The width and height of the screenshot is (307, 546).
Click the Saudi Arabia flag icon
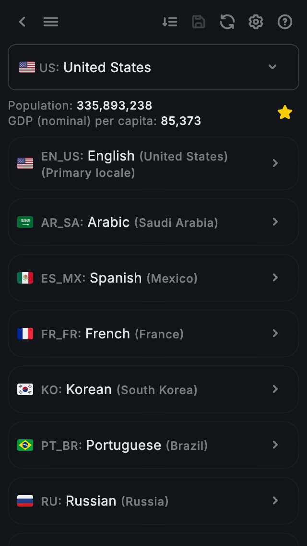point(25,222)
